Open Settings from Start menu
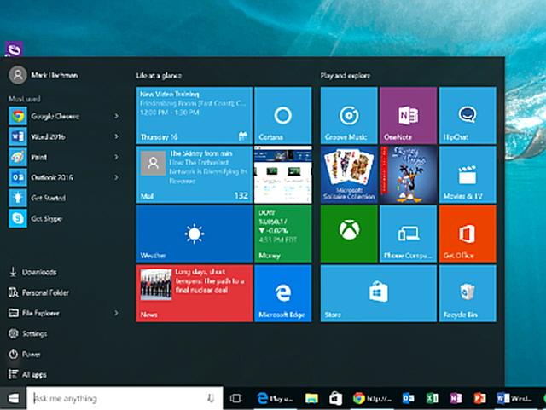The height and width of the screenshot is (410, 546). pos(27,333)
